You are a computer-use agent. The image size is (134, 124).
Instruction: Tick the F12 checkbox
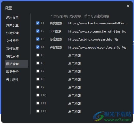click(x=38, y=111)
